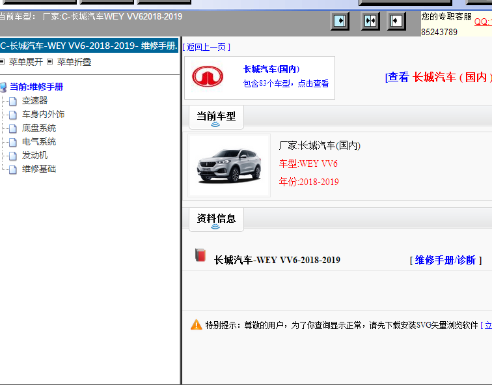Click the 当前车型 section tab
Viewport: 492px width, 385px height.
tap(216, 117)
